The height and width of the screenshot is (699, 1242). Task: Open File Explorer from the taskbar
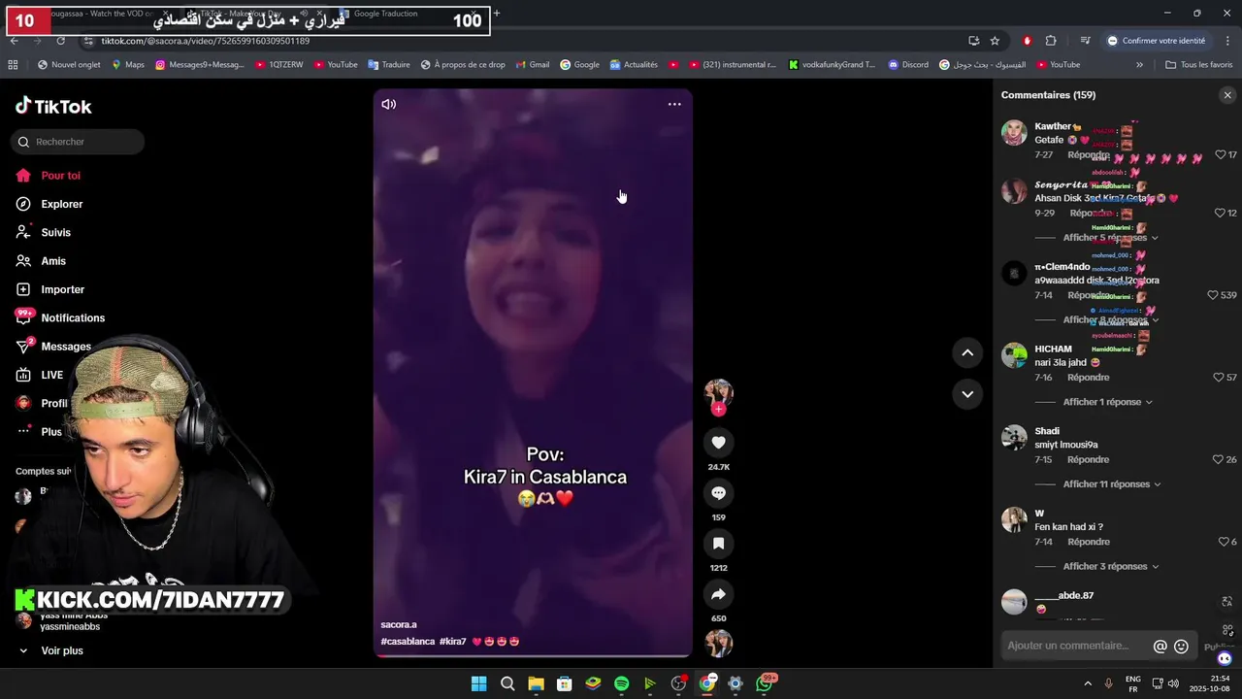[536, 683]
